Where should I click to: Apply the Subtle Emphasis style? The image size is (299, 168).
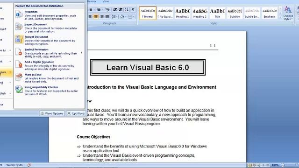[252, 13]
